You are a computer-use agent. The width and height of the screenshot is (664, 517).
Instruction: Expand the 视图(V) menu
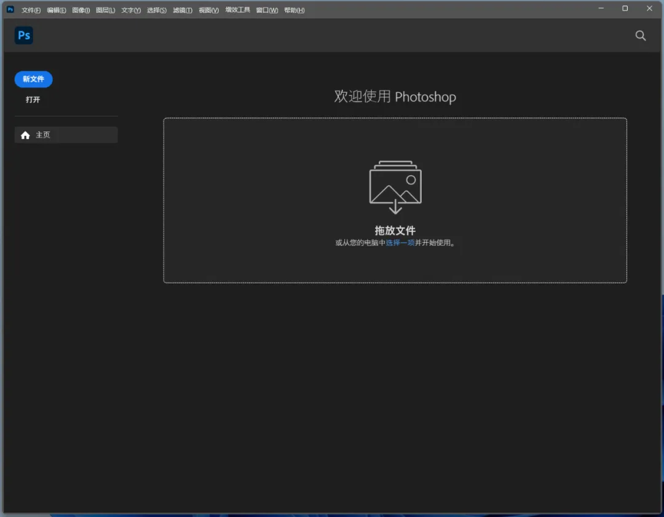pyautogui.click(x=208, y=10)
